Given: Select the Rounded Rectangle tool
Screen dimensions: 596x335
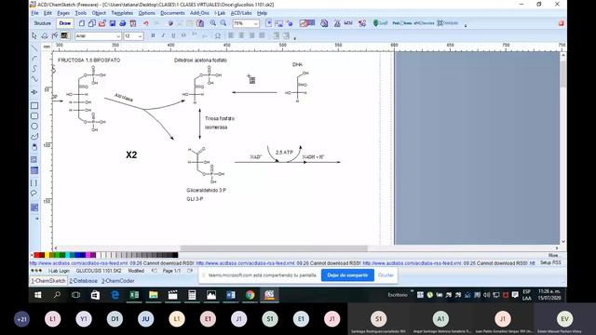Looking at the screenshot, I should point(34,115).
